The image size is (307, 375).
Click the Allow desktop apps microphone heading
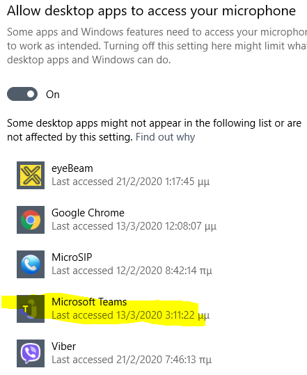click(152, 11)
